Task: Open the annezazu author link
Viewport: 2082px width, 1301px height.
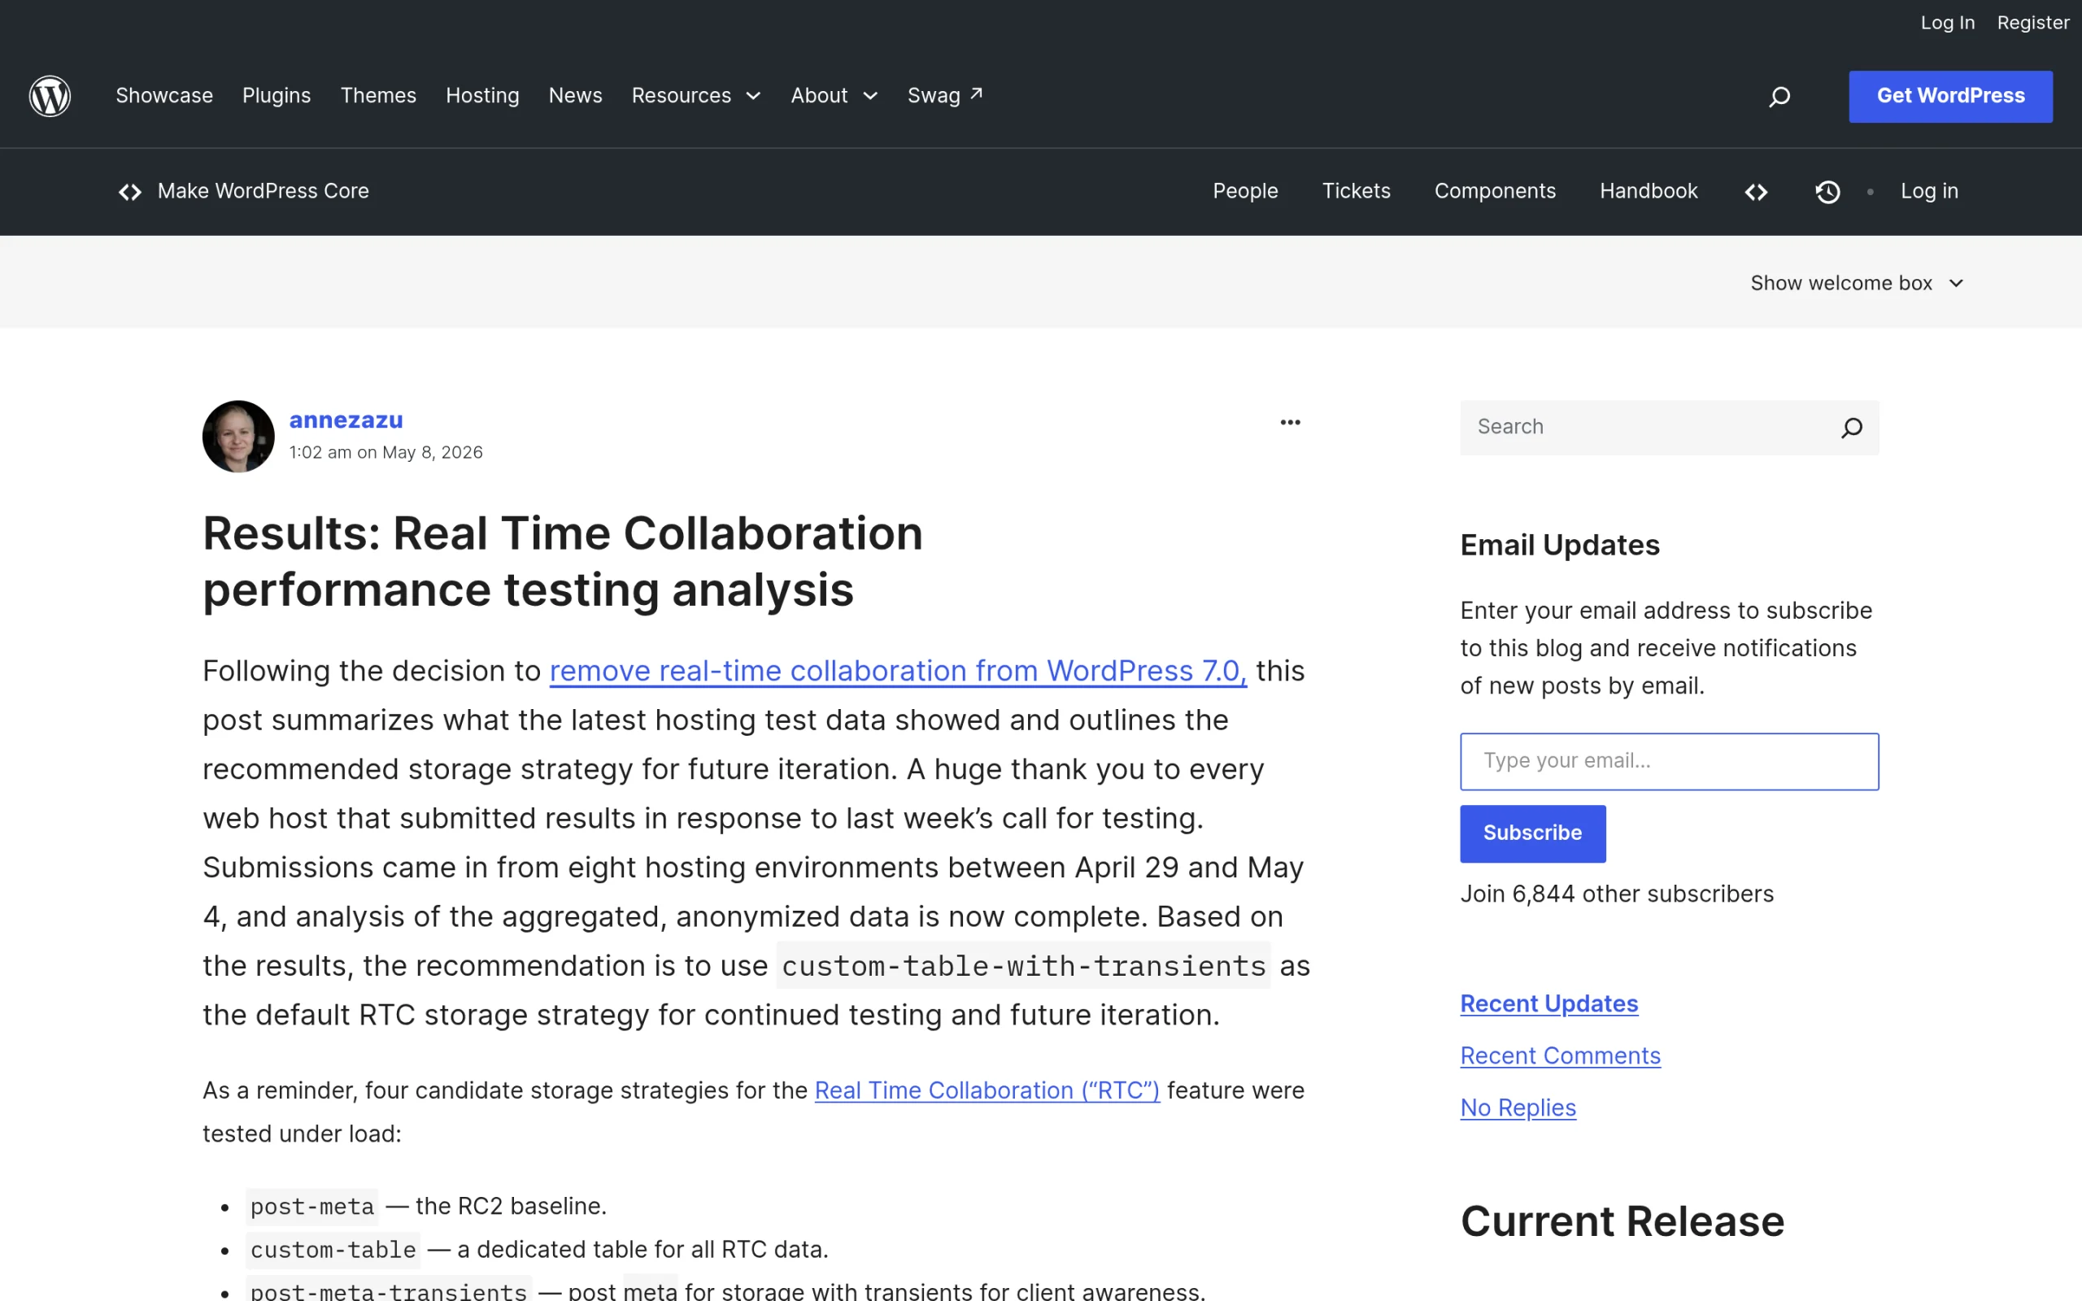Action: [346, 420]
